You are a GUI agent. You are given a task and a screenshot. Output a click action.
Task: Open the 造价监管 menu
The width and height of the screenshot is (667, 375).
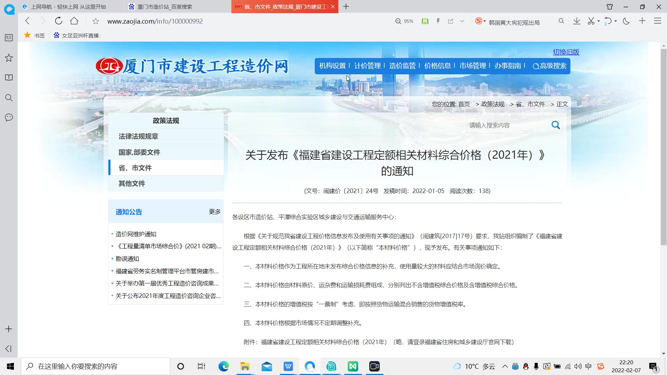(402, 66)
